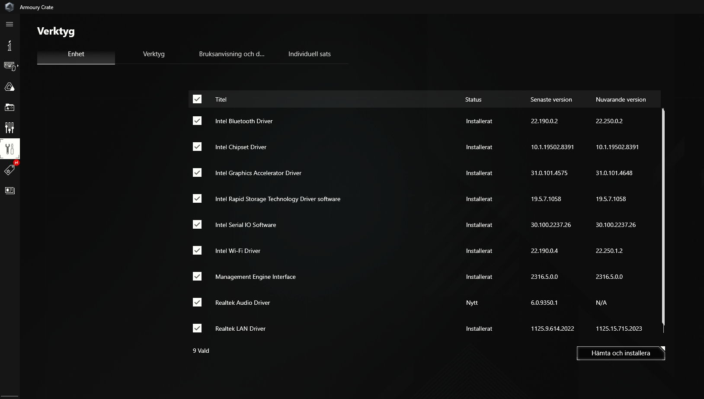Click current version 31.0.101.4648
The height and width of the screenshot is (399, 704).
614,173
